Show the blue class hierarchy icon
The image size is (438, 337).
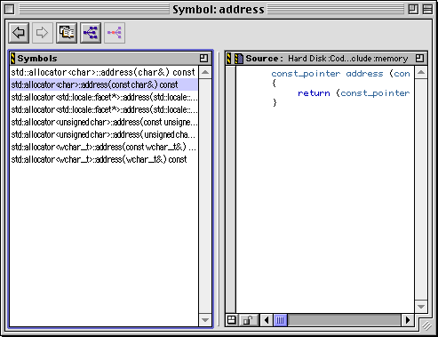tap(91, 33)
